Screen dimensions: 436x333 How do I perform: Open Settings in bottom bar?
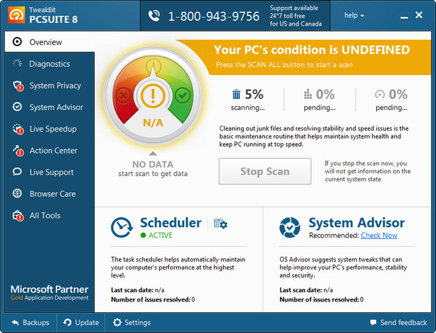coord(132,322)
